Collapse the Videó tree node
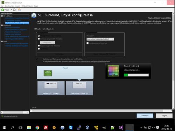The height and width of the screenshot is (131, 175). [2, 41]
